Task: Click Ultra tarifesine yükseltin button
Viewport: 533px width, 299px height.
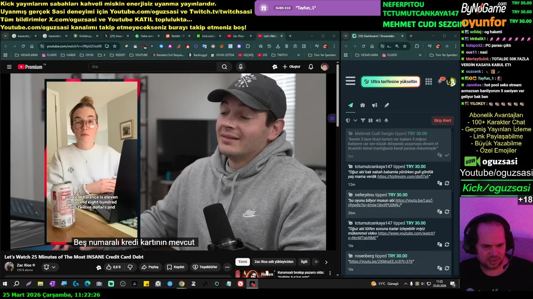Action: click(390, 81)
